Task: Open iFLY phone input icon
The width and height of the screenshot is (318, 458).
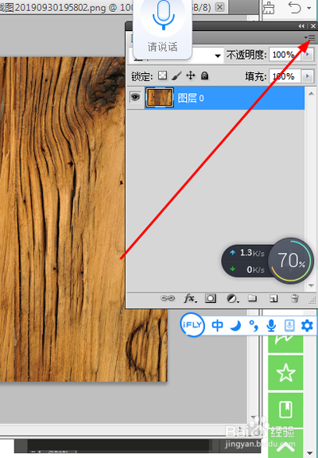Action: point(289,325)
